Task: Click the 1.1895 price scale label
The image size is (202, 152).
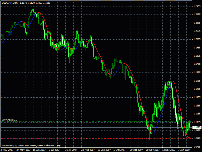Action: [x=197, y=56]
